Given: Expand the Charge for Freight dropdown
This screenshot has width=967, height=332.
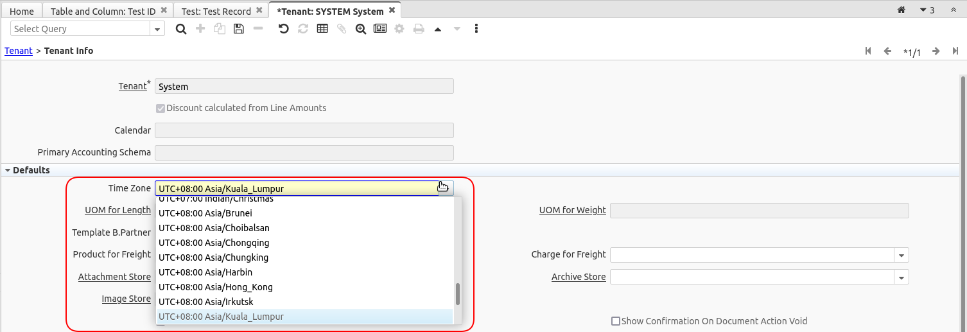Looking at the screenshot, I should point(902,255).
